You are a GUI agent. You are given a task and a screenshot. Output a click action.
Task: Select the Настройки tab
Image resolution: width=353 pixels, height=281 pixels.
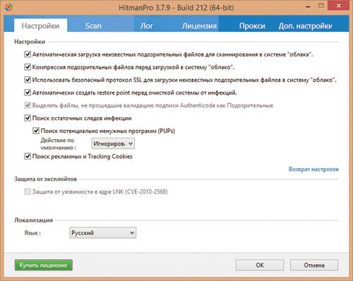(40, 25)
